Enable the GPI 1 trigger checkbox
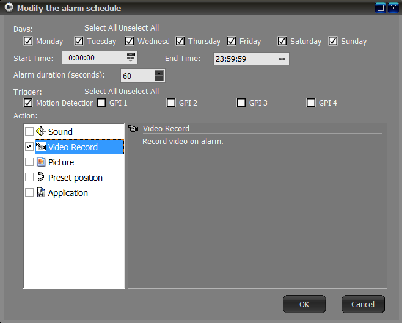This screenshot has width=402, height=323. click(x=101, y=103)
